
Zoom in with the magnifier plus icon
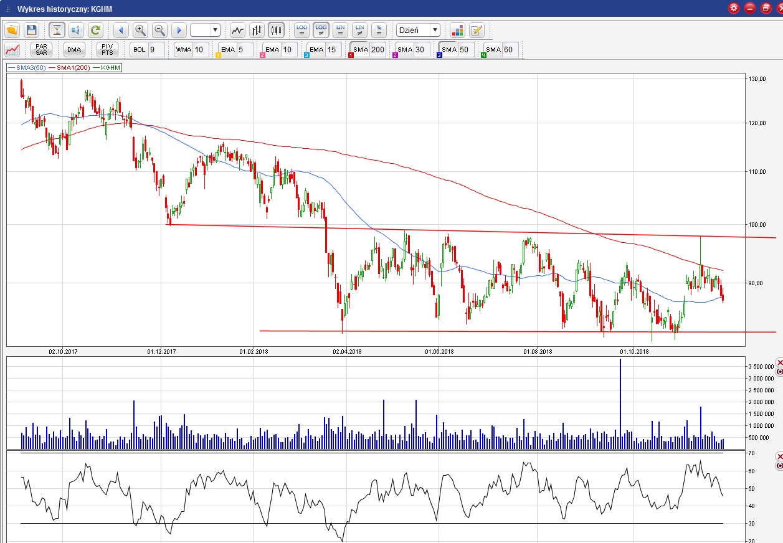click(140, 30)
